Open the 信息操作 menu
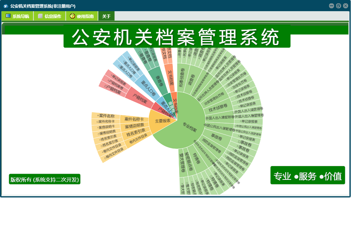Image resolution: width=351 pixels, height=231 pixels. (50, 16)
